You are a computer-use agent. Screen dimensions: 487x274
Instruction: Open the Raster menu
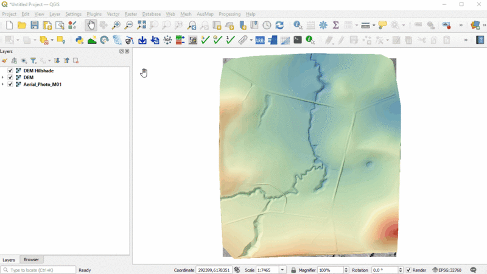pyautogui.click(x=130, y=14)
